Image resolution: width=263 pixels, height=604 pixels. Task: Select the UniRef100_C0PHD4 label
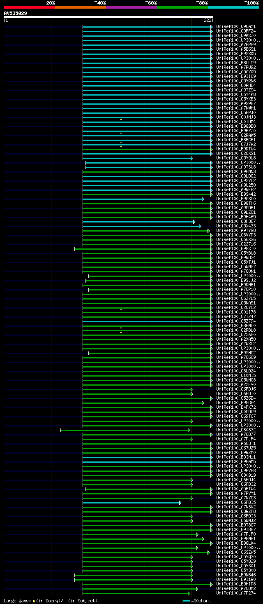236,85
